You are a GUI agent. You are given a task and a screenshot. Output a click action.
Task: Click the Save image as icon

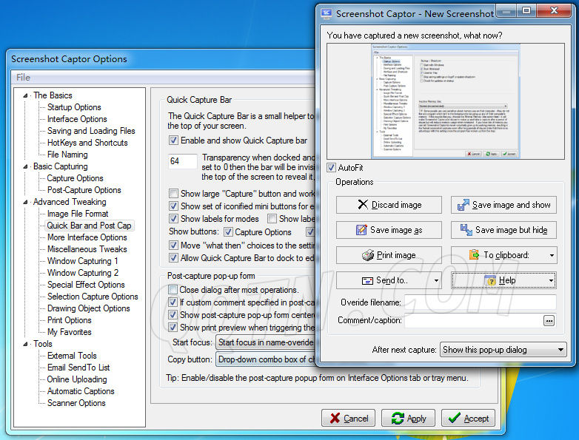361,230
